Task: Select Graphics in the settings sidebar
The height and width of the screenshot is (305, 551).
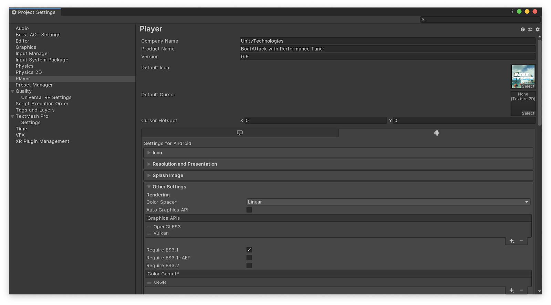Action: point(26,47)
